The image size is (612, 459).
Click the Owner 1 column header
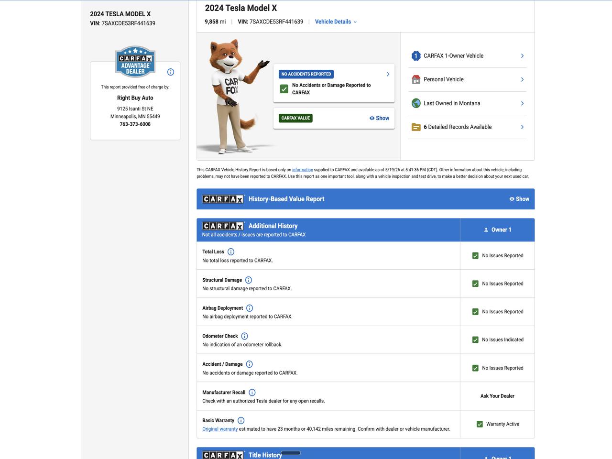[497, 230]
